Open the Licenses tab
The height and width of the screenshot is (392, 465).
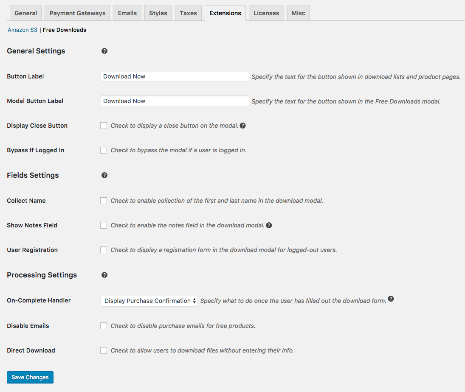[266, 13]
